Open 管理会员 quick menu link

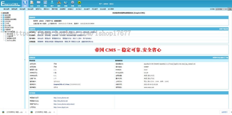click(48, 38)
